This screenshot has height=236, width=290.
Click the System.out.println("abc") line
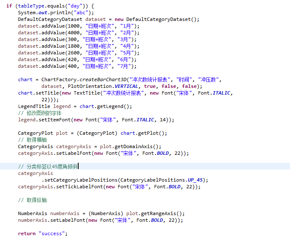pos(56,13)
